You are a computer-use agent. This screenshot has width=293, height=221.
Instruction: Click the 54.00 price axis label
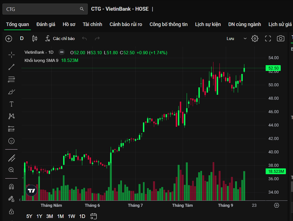(273, 58)
